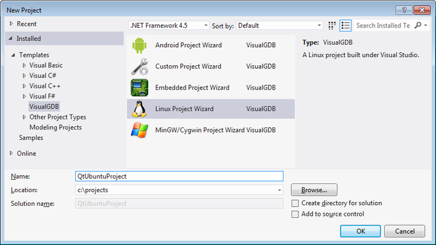Viewport: 436px width, 245px height.
Task: Open the Sort by Default dropdown
Action: coord(280,25)
